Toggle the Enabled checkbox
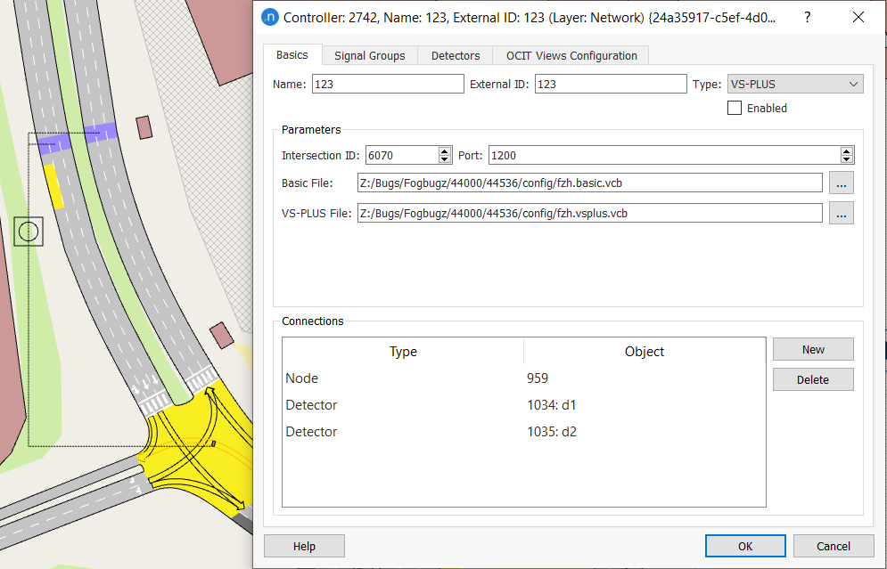This screenshot has height=569, width=887. point(735,108)
